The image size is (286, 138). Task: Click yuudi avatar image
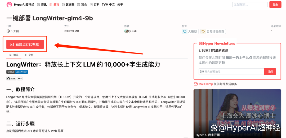pyautogui.click(x=126, y=31)
